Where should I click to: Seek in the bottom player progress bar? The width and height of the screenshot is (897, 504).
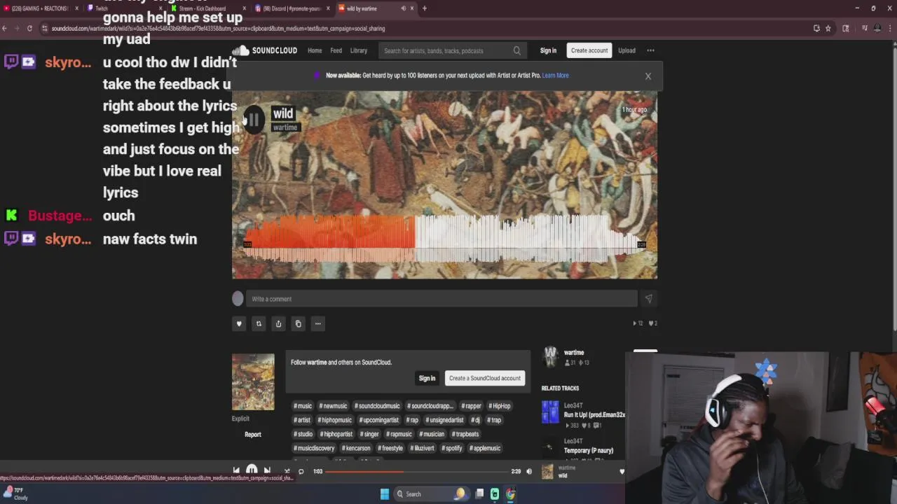coord(418,471)
